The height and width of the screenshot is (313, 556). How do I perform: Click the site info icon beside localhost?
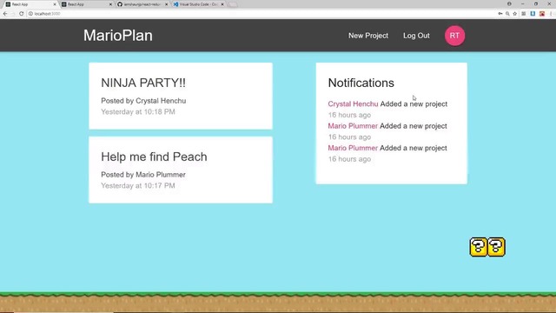point(31,14)
